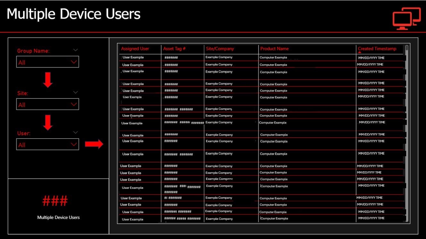426x239 pixels.
Task: Click the chevron beside the Group Name label
Action: click(x=76, y=50)
